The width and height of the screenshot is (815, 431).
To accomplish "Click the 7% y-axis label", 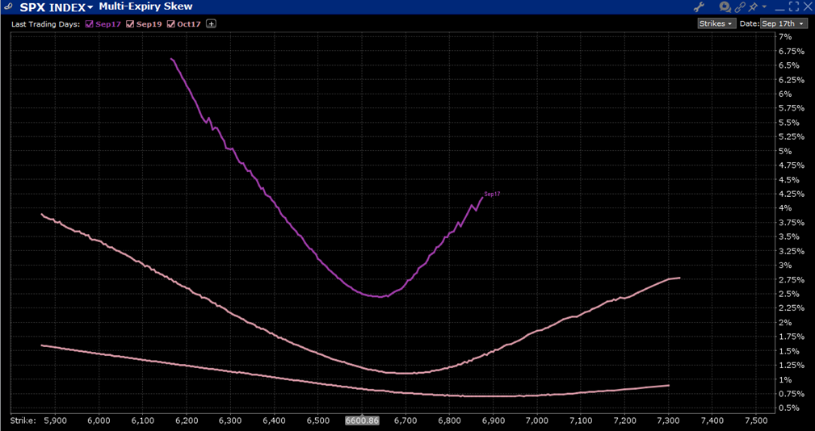I will click(785, 37).
